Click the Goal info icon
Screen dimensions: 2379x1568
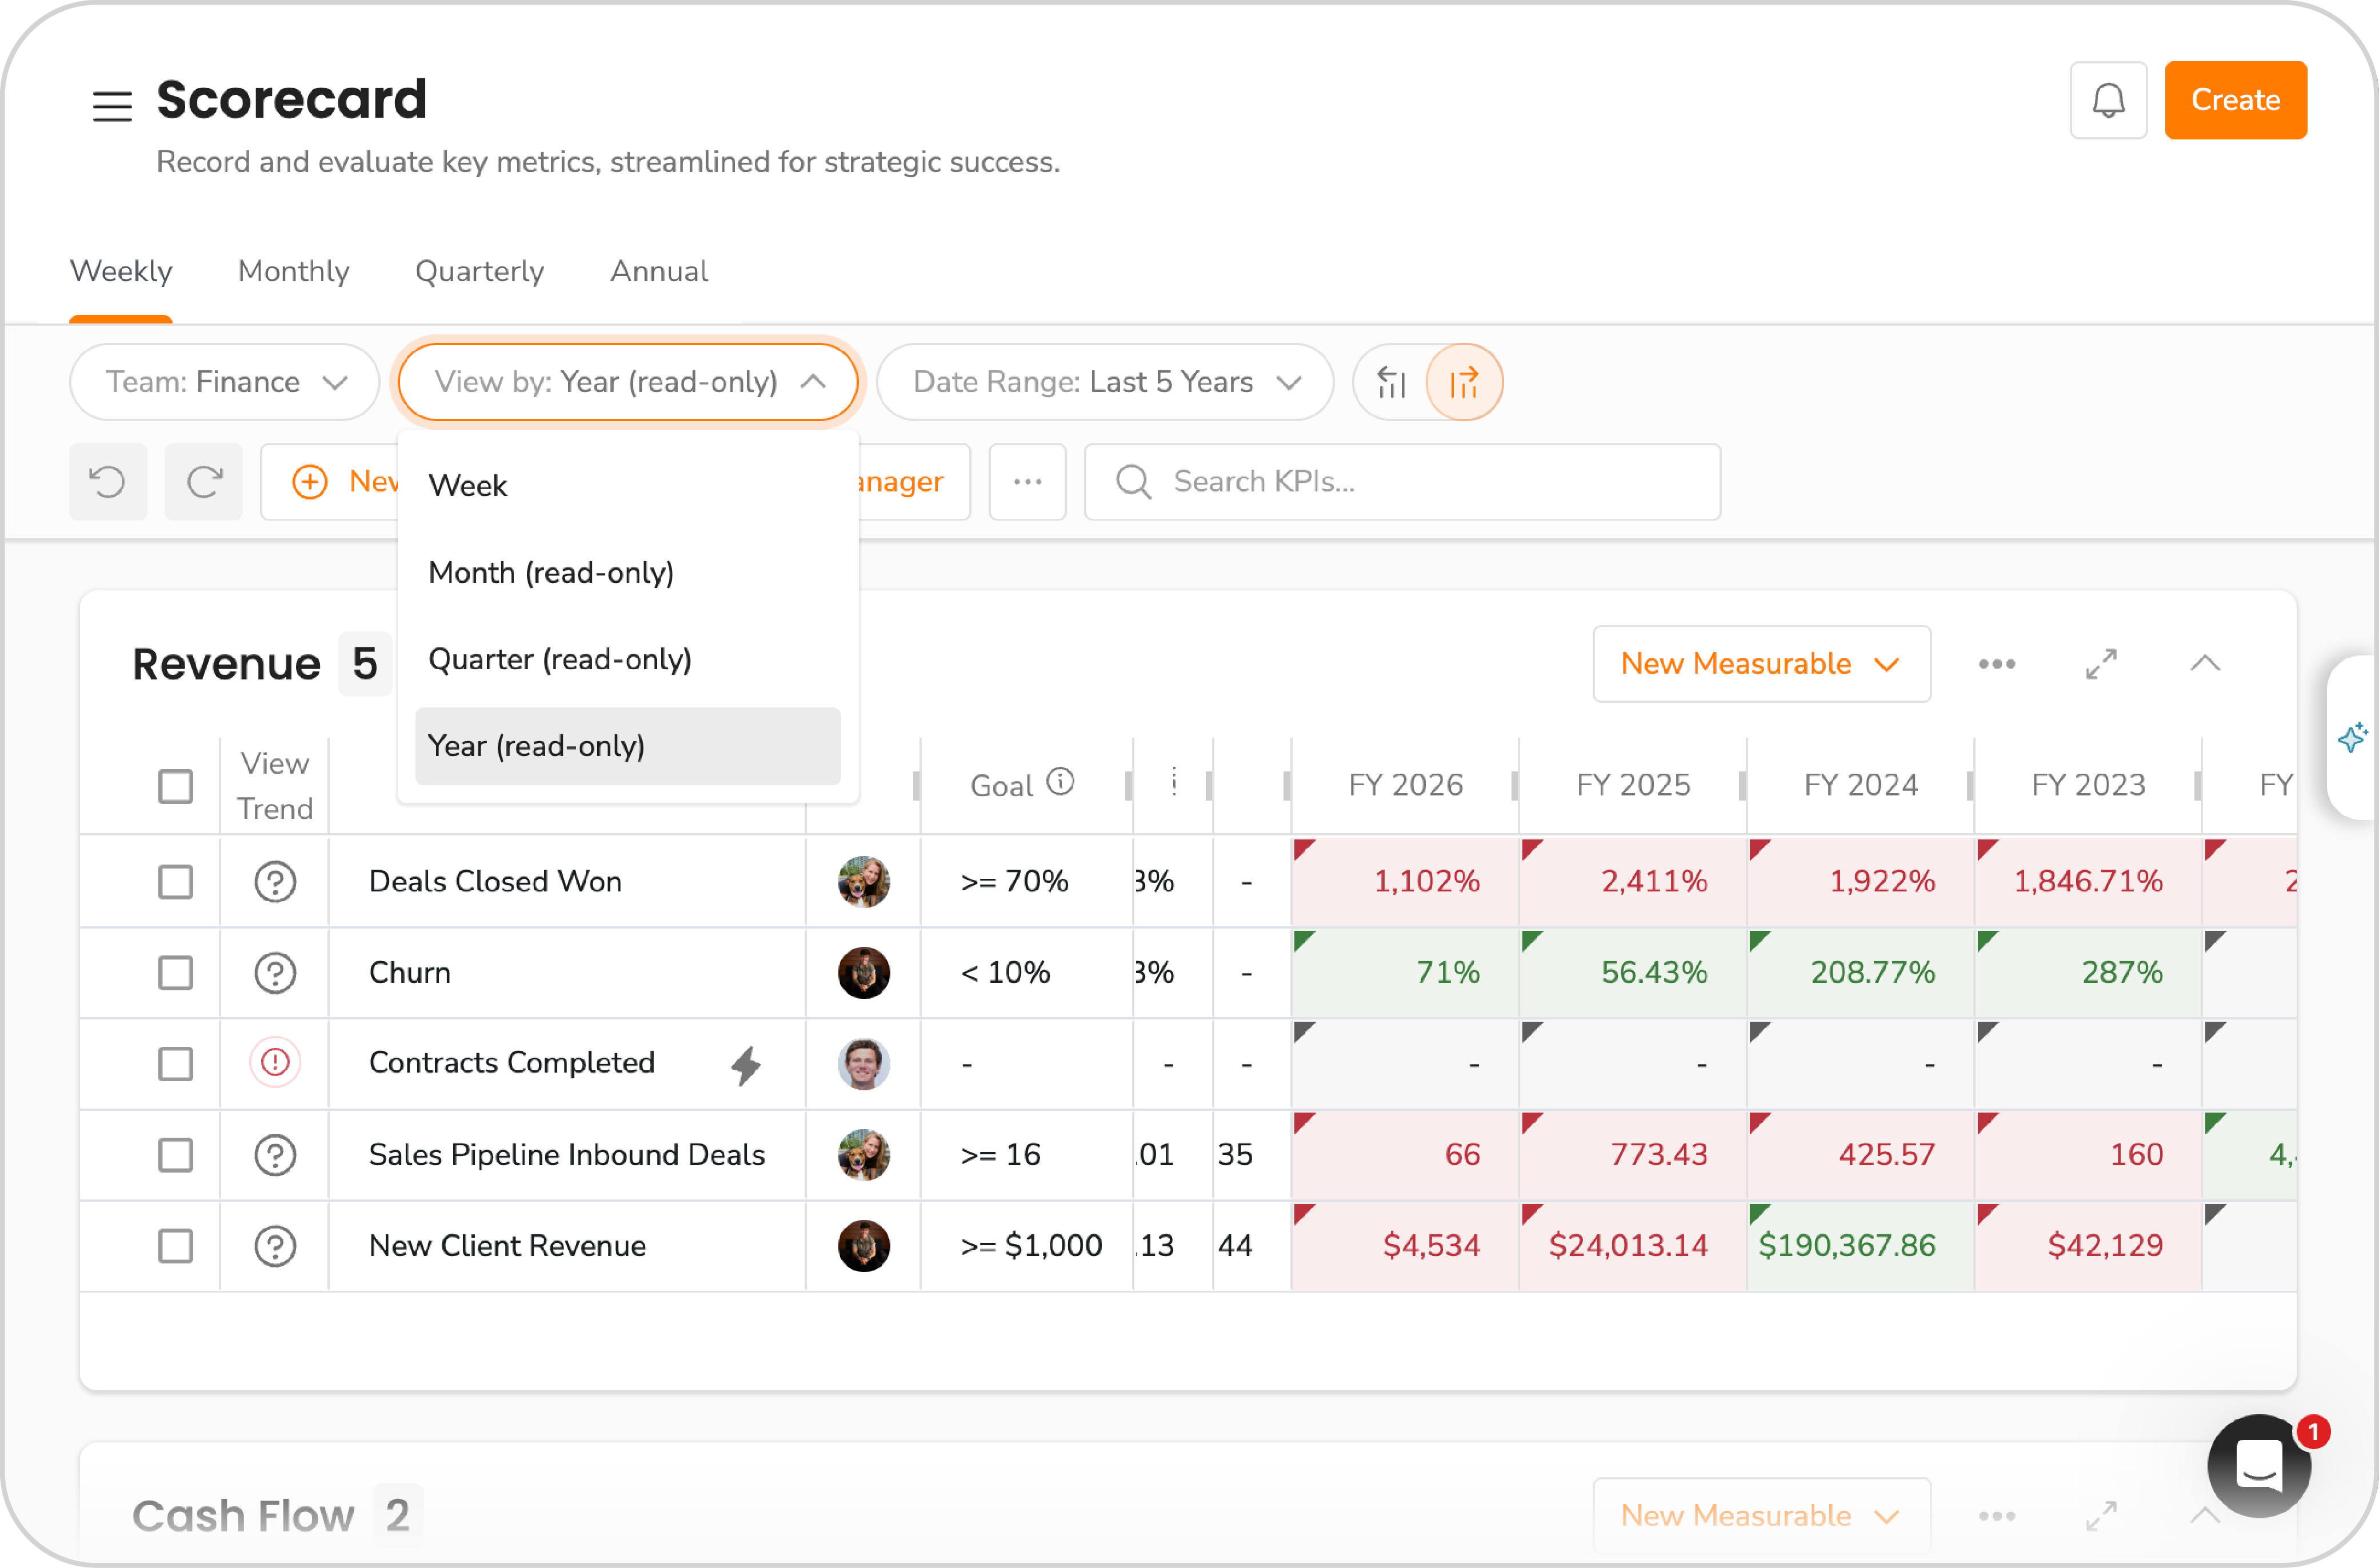tap(1060, 781)
